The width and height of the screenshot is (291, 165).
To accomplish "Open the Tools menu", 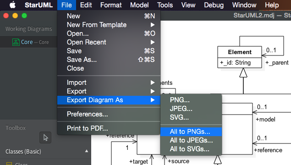I will click(165, 5).
